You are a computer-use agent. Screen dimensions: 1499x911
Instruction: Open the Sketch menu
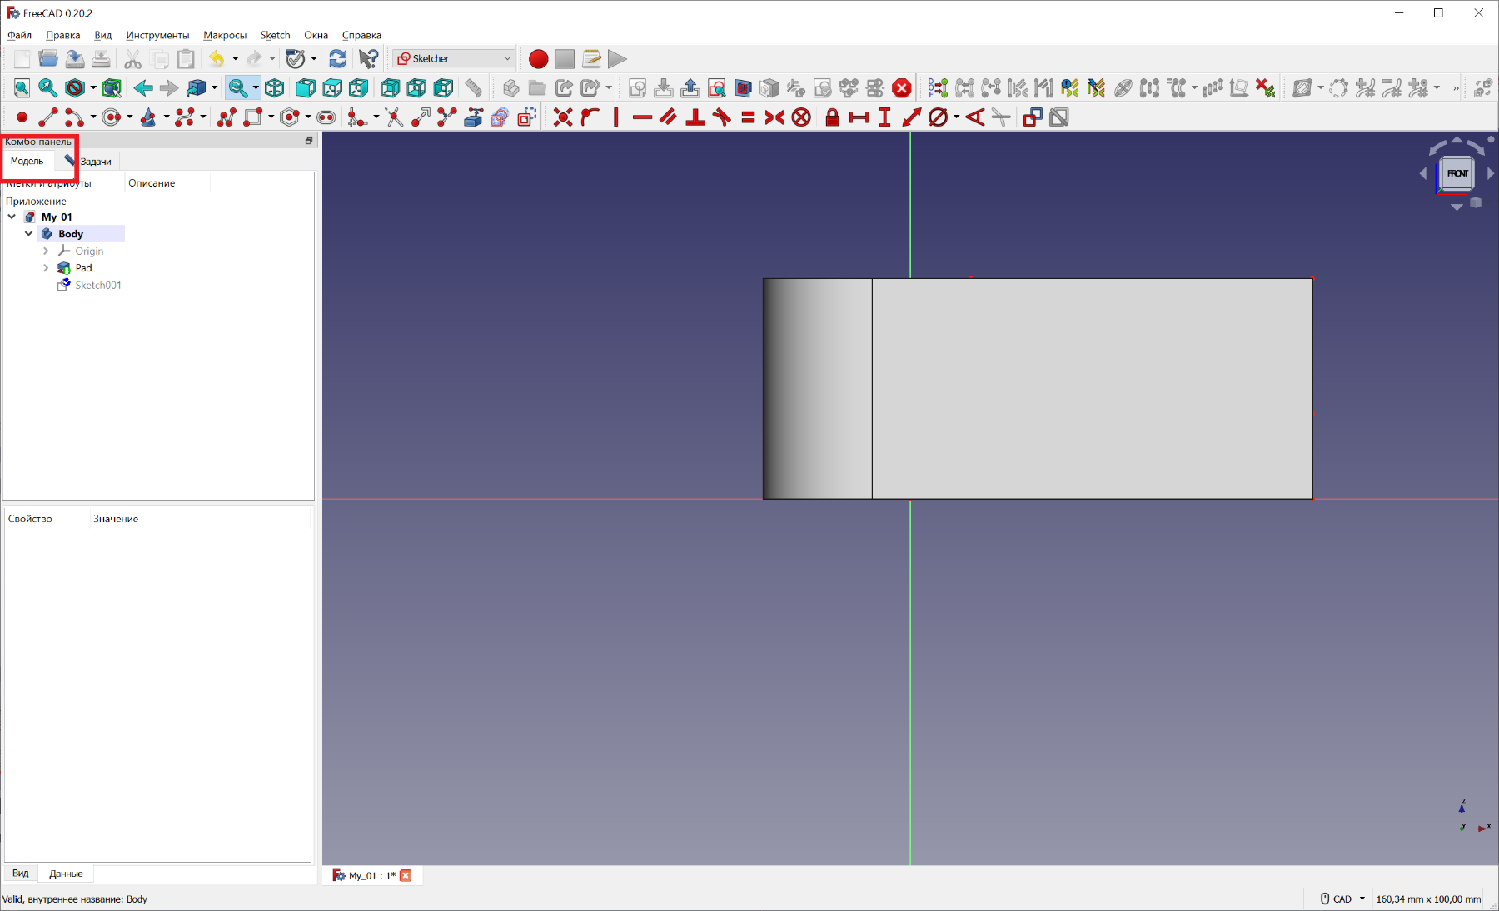pyautogui.click(x=275, y=35)
